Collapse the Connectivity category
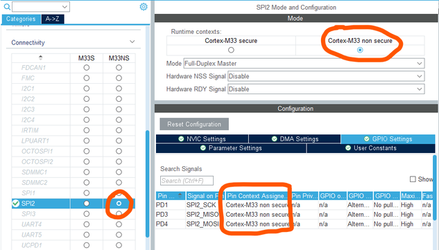439x250 pixels. click(132, 42)
